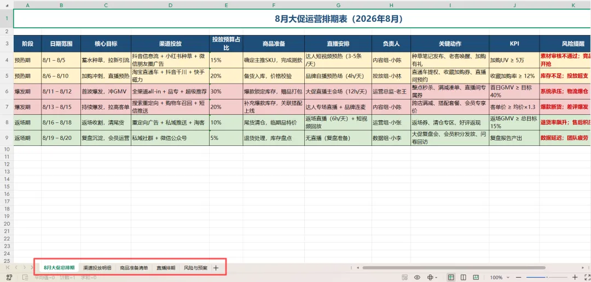Image resolution: width=591 pixels, height=282 pixels.
Task: Zoom in with the plus button
Action: (x=575, y=278)
